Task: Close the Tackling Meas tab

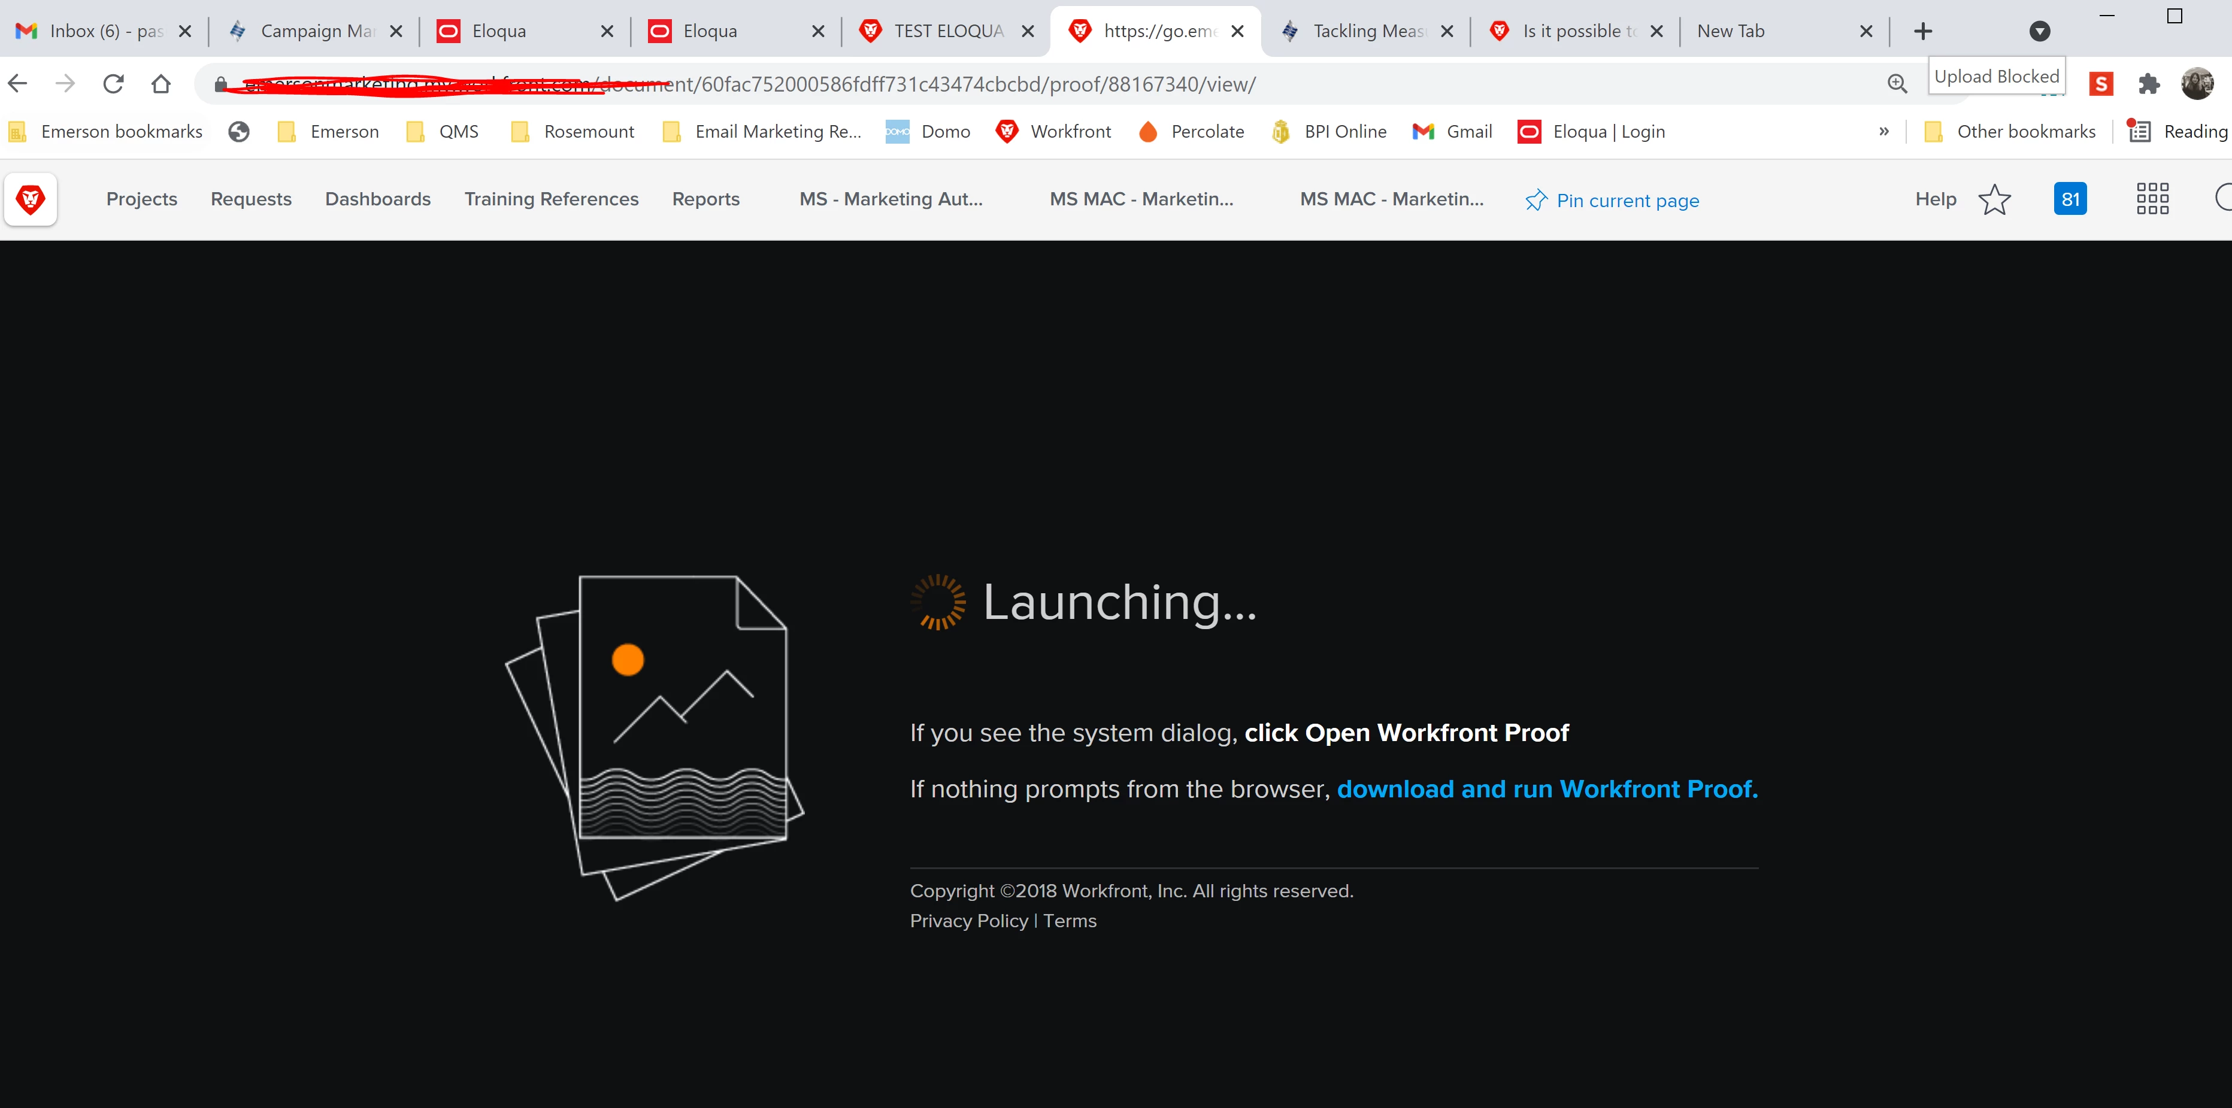Action: tap(1446, 31)
